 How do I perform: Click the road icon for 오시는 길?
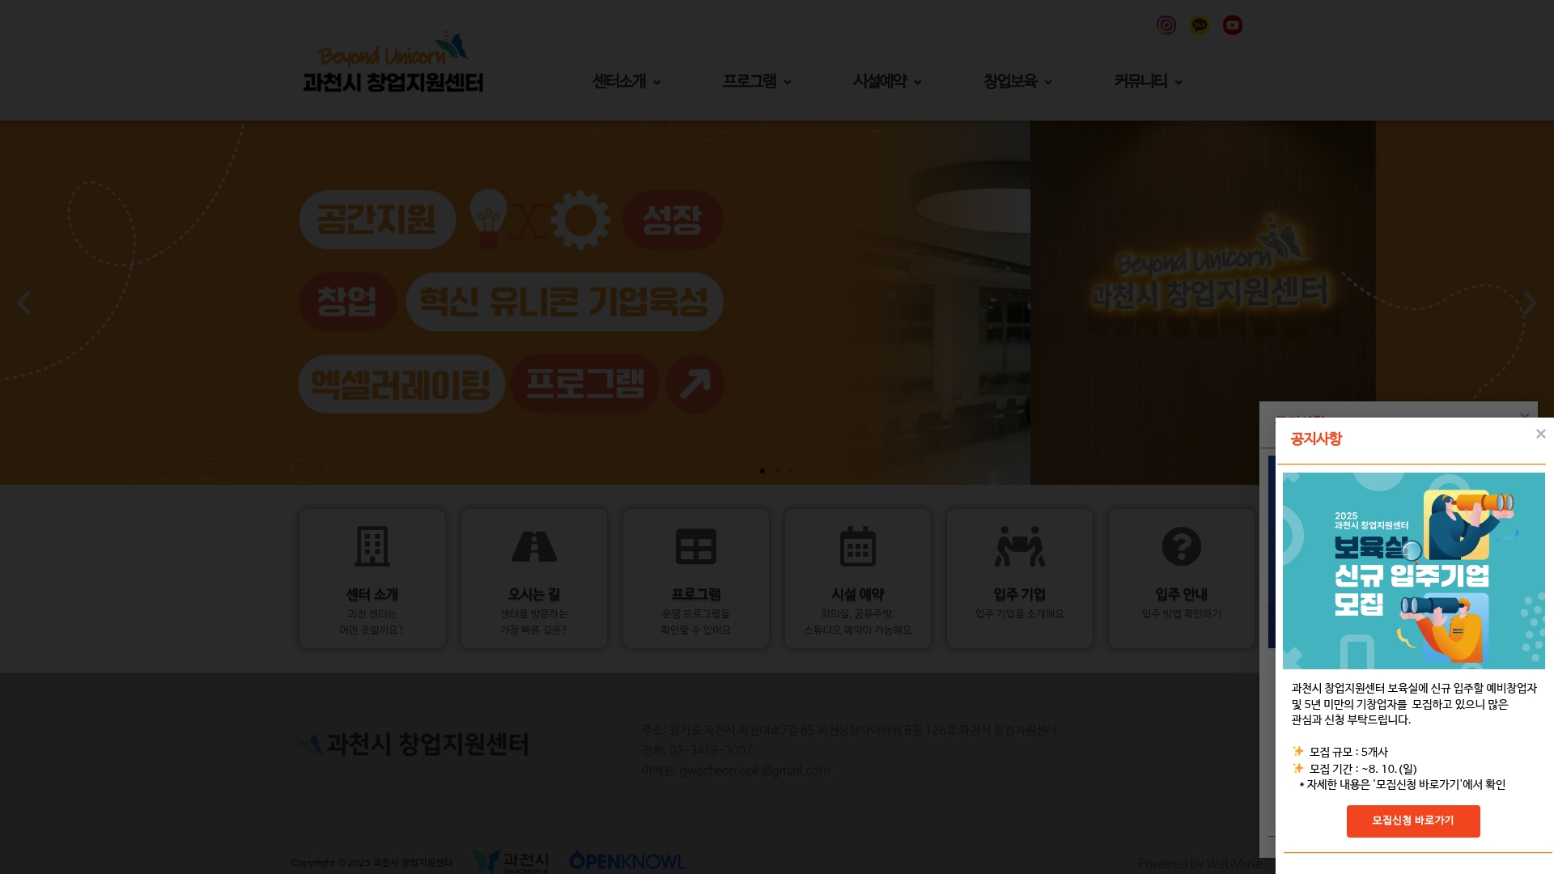534,546
